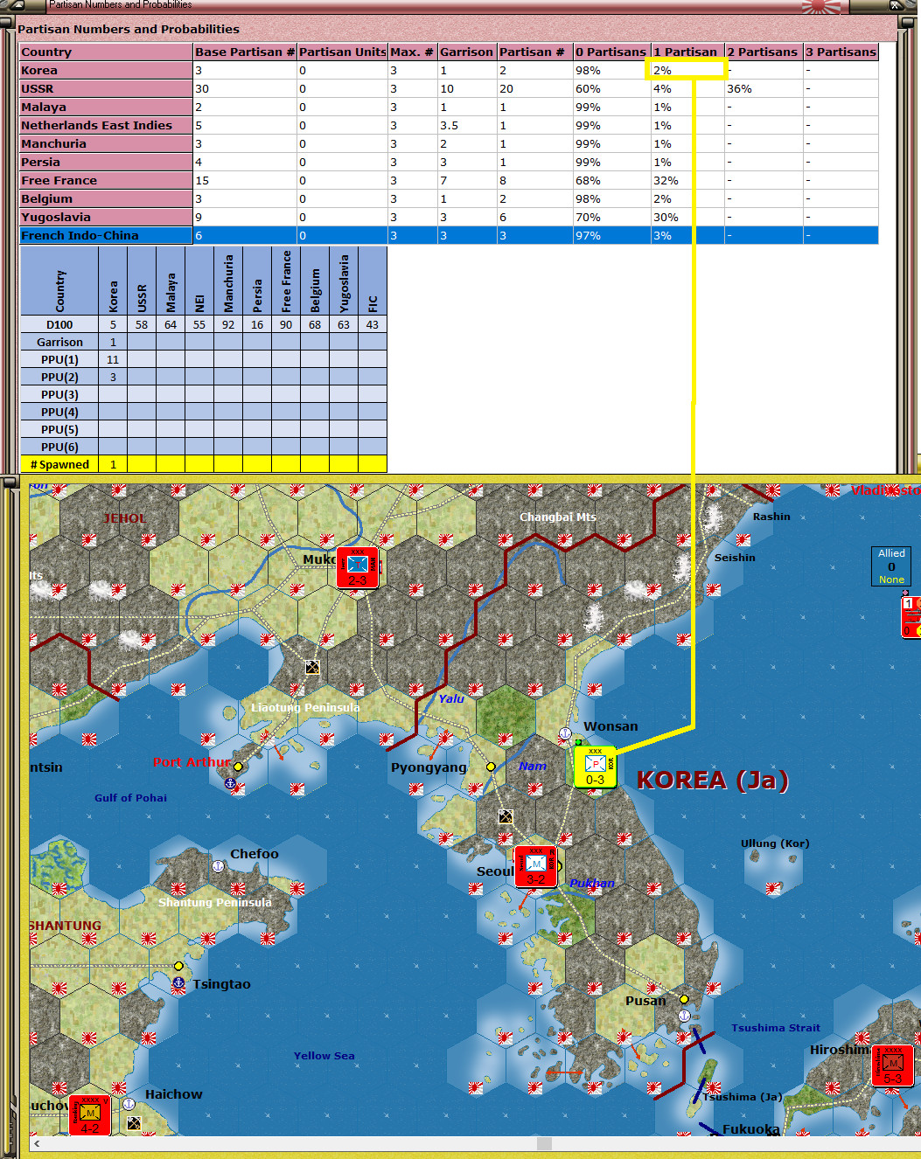Select the Malaya row in partisan table
This screenshot has height=1159, width=921.
click(x=449, y=107)
